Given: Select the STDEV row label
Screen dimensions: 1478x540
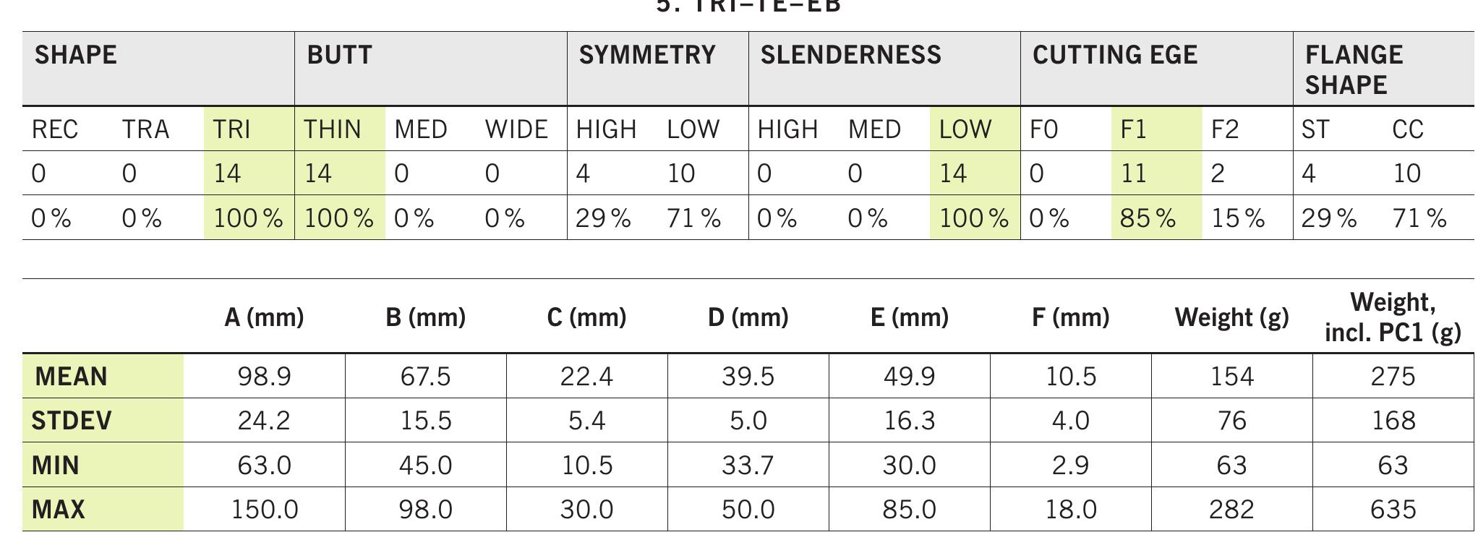Looking at the screenshot, I should click(72, 421).
